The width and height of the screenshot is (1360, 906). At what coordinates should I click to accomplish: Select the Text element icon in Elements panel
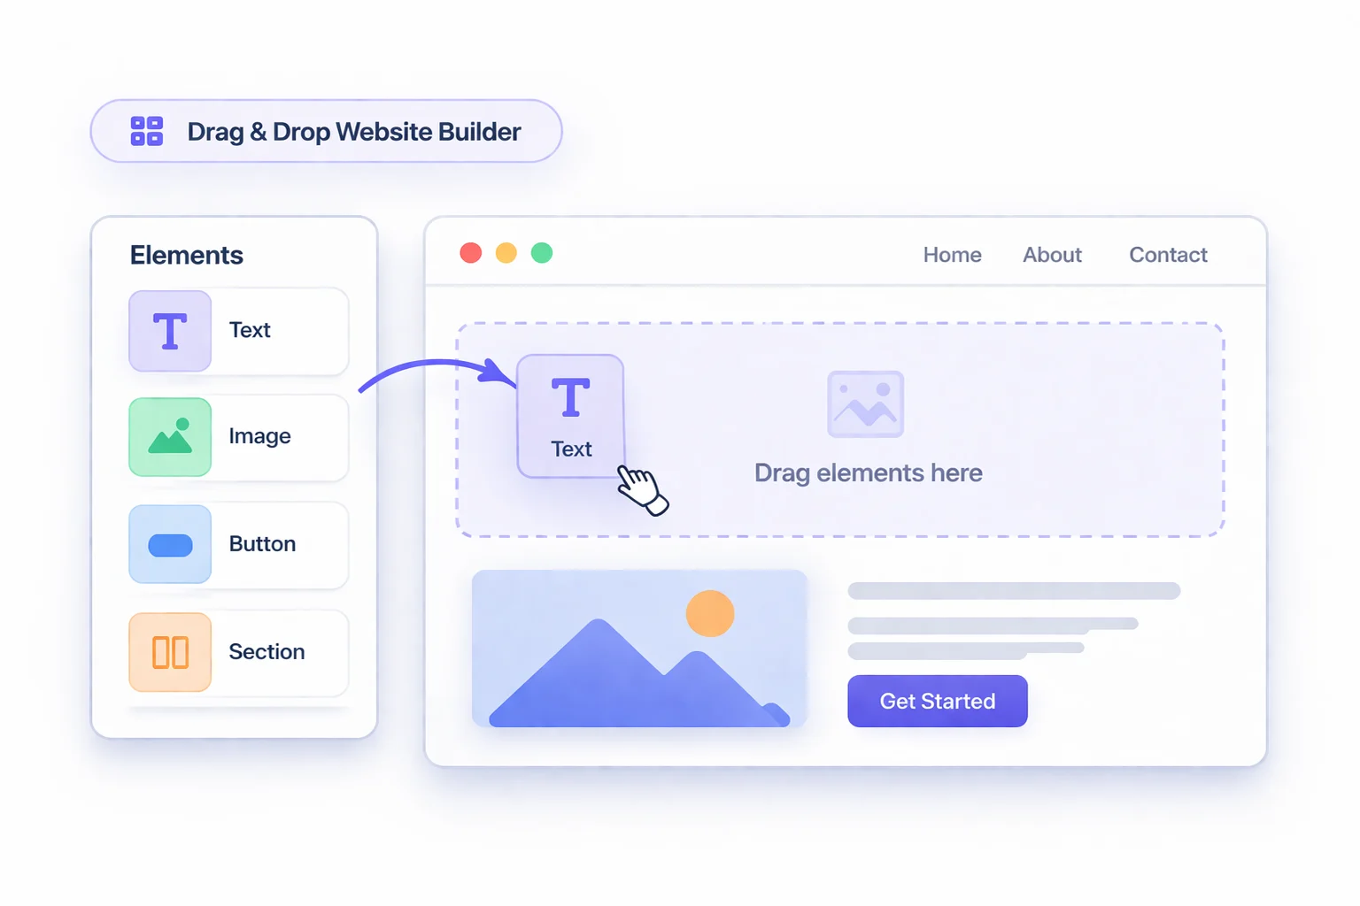pyautogui.click(x=170, y=331)
